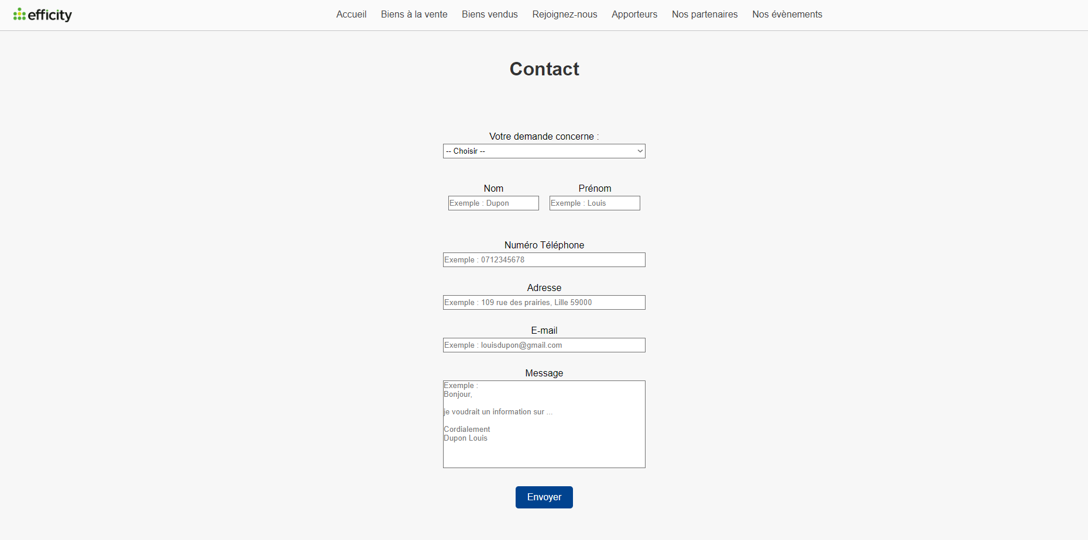This screenshot has width=1088, height=540.
Task: Click the efficity logo
Action: 43,15
